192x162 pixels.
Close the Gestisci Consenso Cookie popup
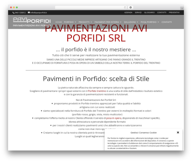point(178,133)
